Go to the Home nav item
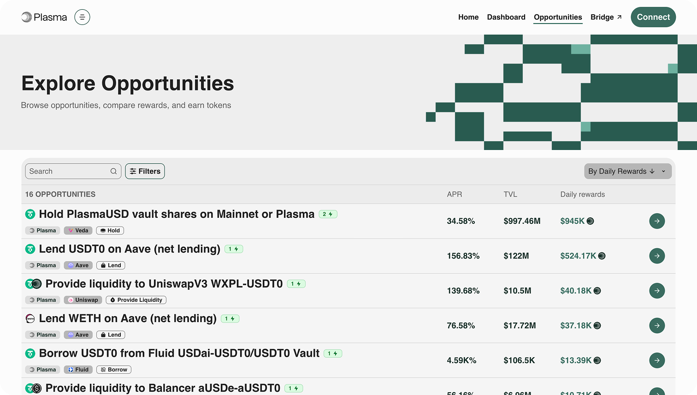This screenshot has width=697, height=395. click(x=468, y=17)
